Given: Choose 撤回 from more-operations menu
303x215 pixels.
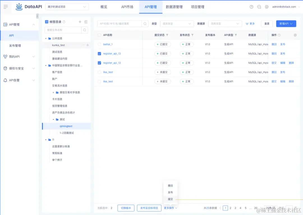Looking at the screenshot, I should click(170, 186).
